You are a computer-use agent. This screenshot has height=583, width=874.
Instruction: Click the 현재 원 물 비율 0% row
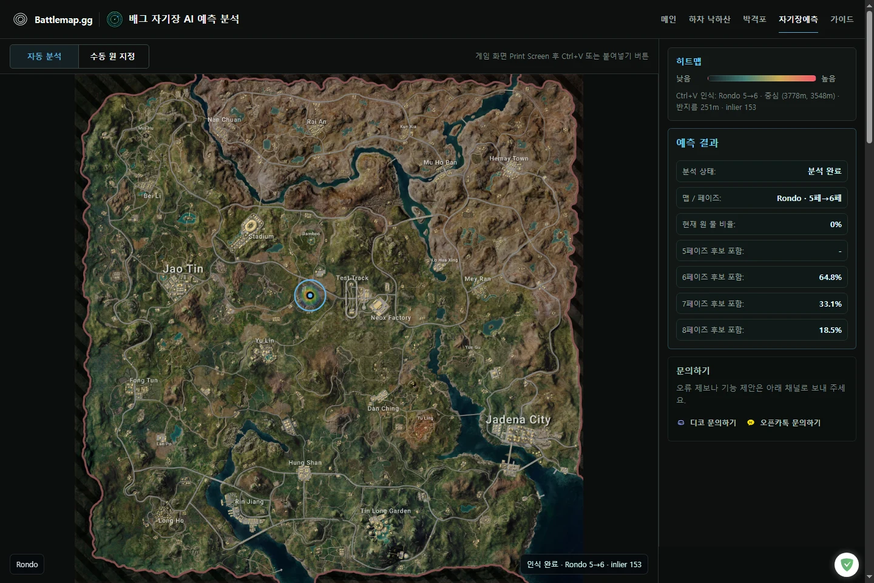click(762, 224)
